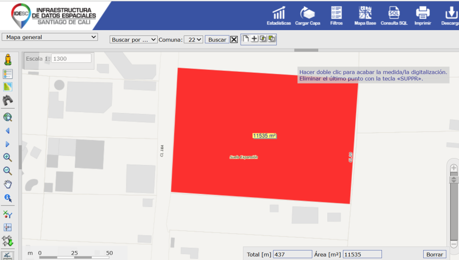Open the layer legend list icon
Viewport: 459px width, 260px height.
(8, 74)
